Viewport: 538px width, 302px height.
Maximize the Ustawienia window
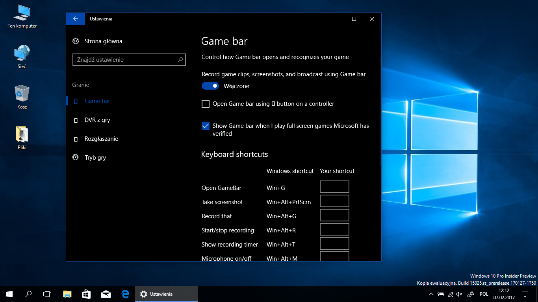point(354,19)
